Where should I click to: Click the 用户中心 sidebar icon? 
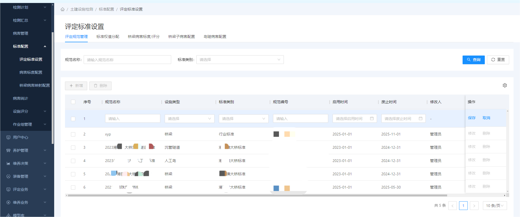8,137
